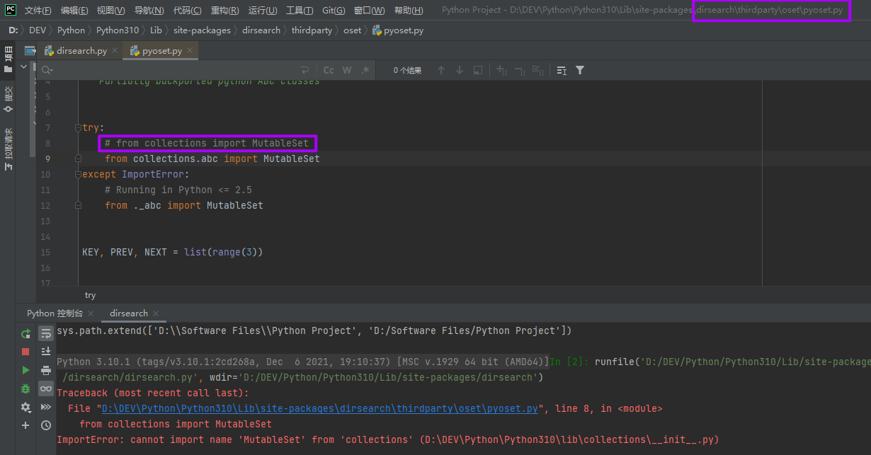Select all occurrences icon in find bar
Image resolution: width=871 pixels, height=455 pixels.
pyautogui.click(x=538, y=70)
